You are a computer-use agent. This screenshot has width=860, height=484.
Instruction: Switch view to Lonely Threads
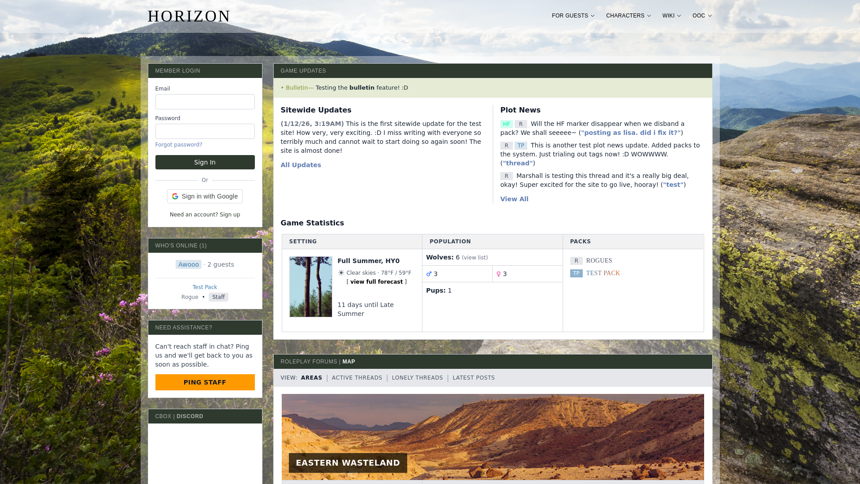pos(417,378)
